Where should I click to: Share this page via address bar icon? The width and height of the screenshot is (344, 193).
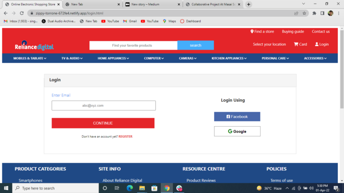tap(296, 13)
